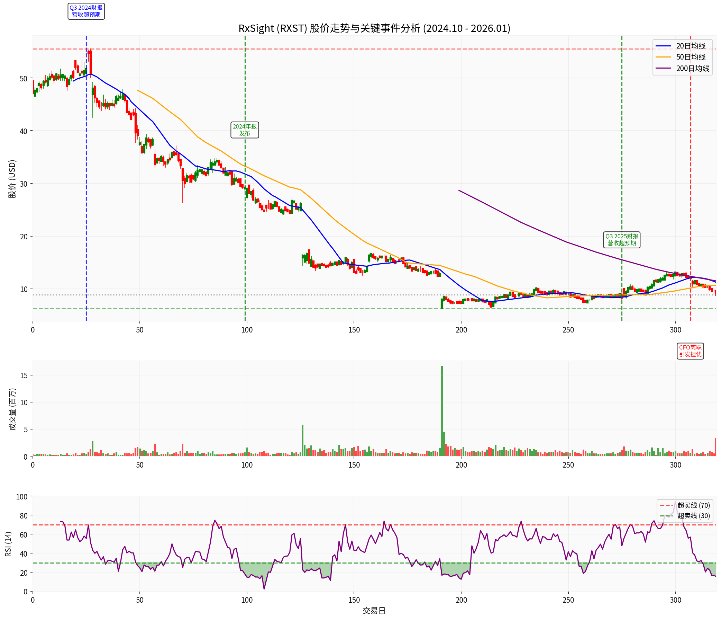Click the chart title RxSight (RXST)

374,28
